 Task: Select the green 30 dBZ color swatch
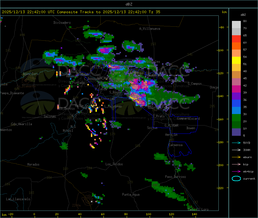pyautogui.click(x=236, y=117)
